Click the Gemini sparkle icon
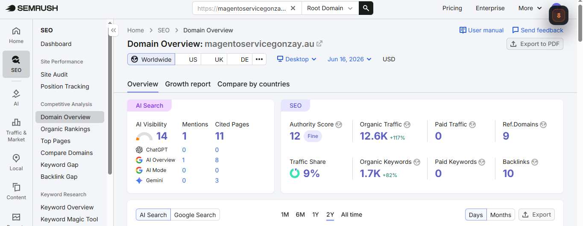 (139, 180)
